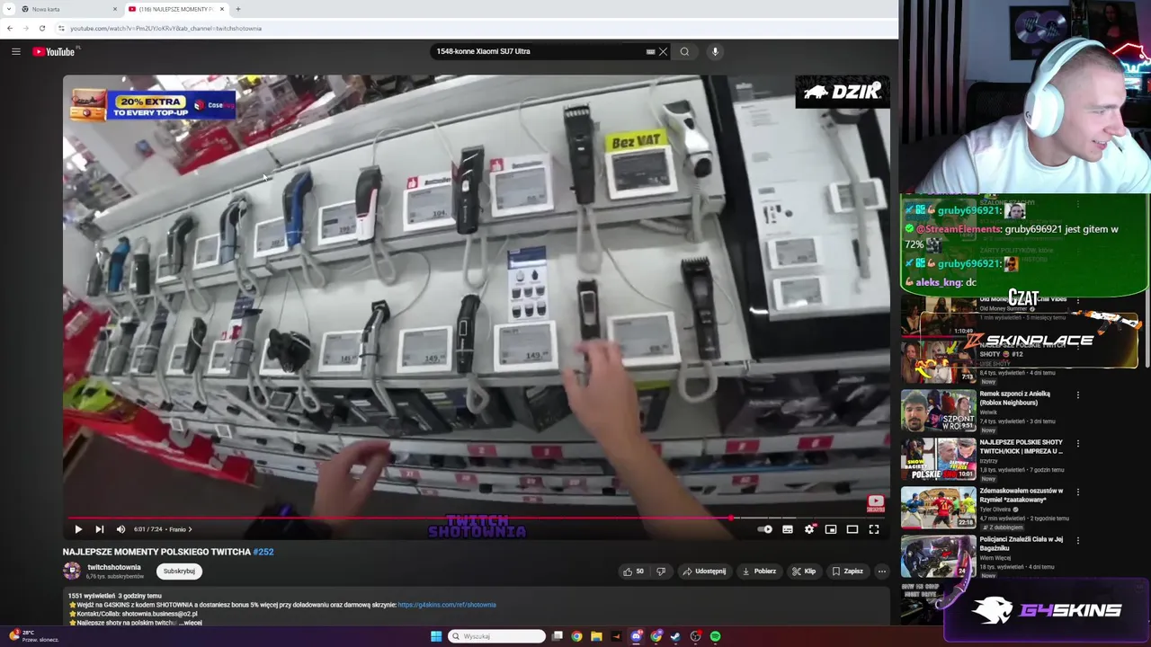Mute the video volume

[120, 529]
